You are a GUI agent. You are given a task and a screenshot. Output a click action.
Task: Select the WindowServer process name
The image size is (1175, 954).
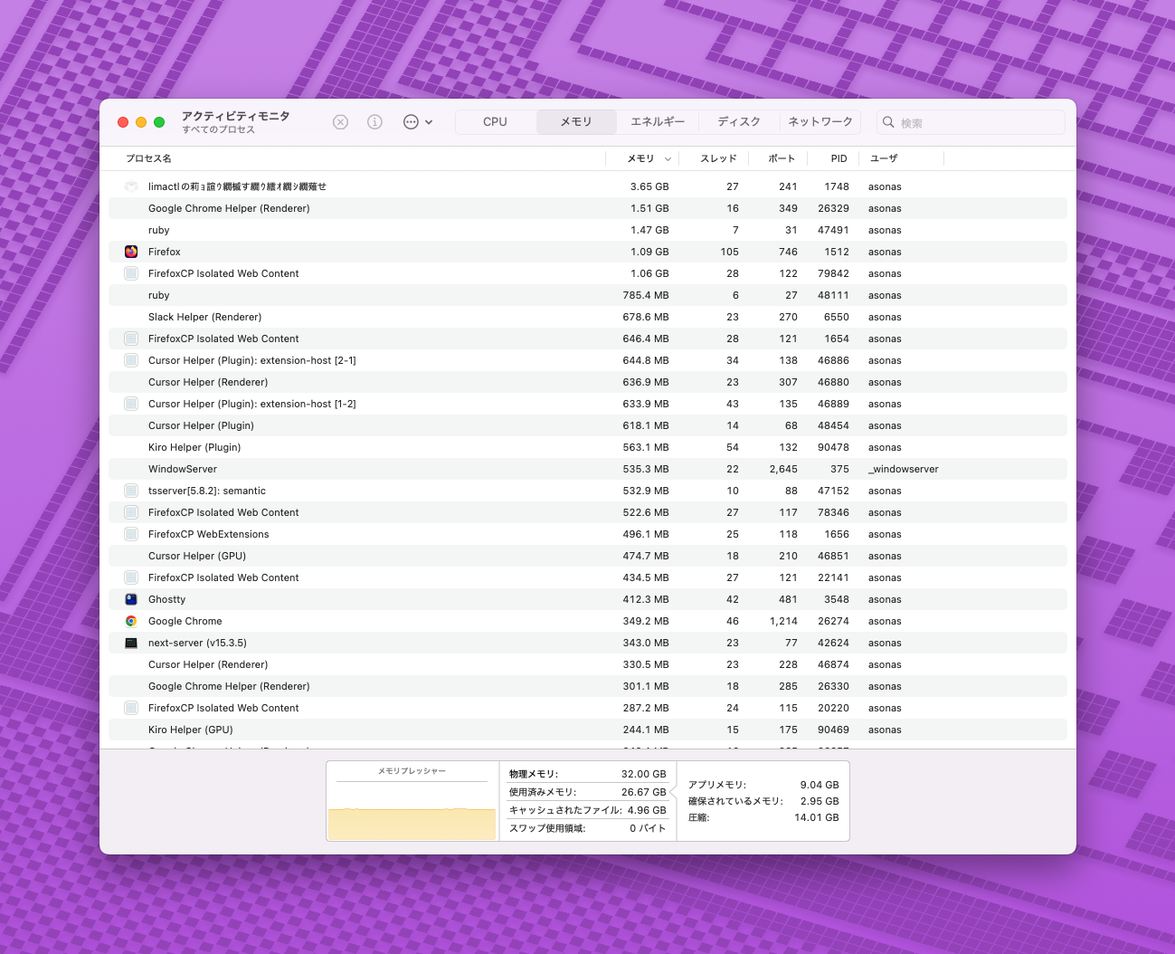coord(183,469)
